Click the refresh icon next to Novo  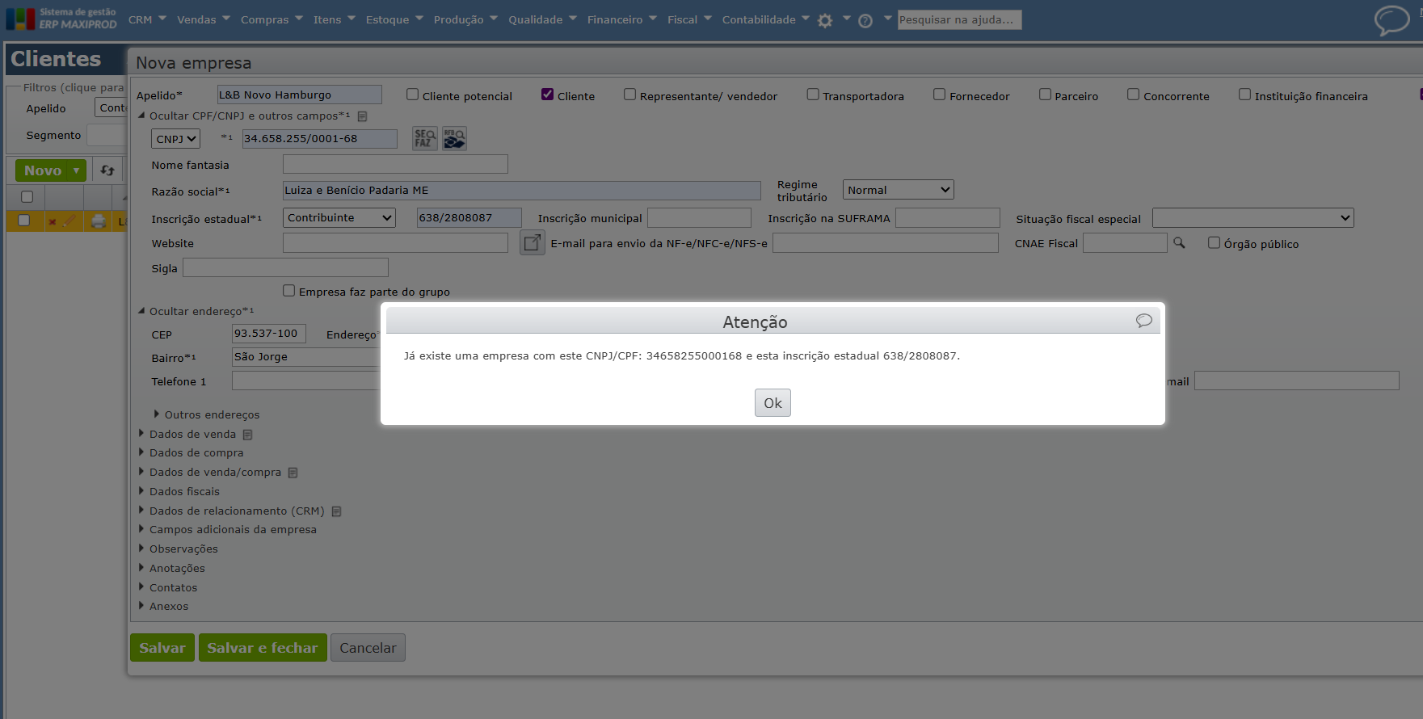107,170
